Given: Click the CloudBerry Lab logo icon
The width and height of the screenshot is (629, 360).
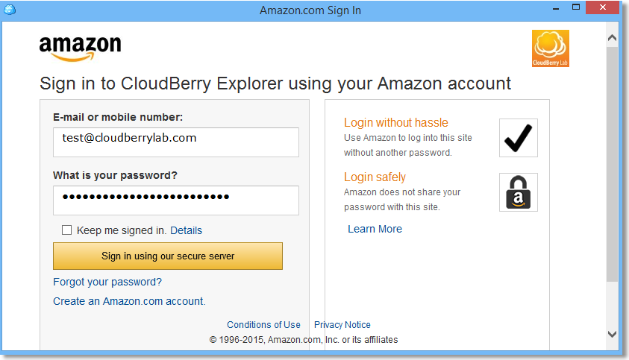Looking at the screenshot, I should click(x=551, y=48).
